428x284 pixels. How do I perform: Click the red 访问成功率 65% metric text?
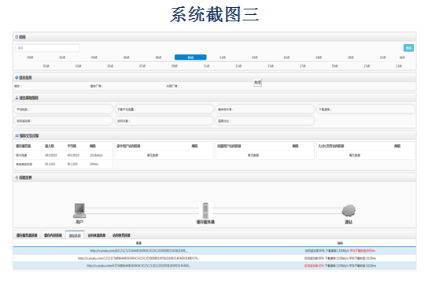pos(314,266)
